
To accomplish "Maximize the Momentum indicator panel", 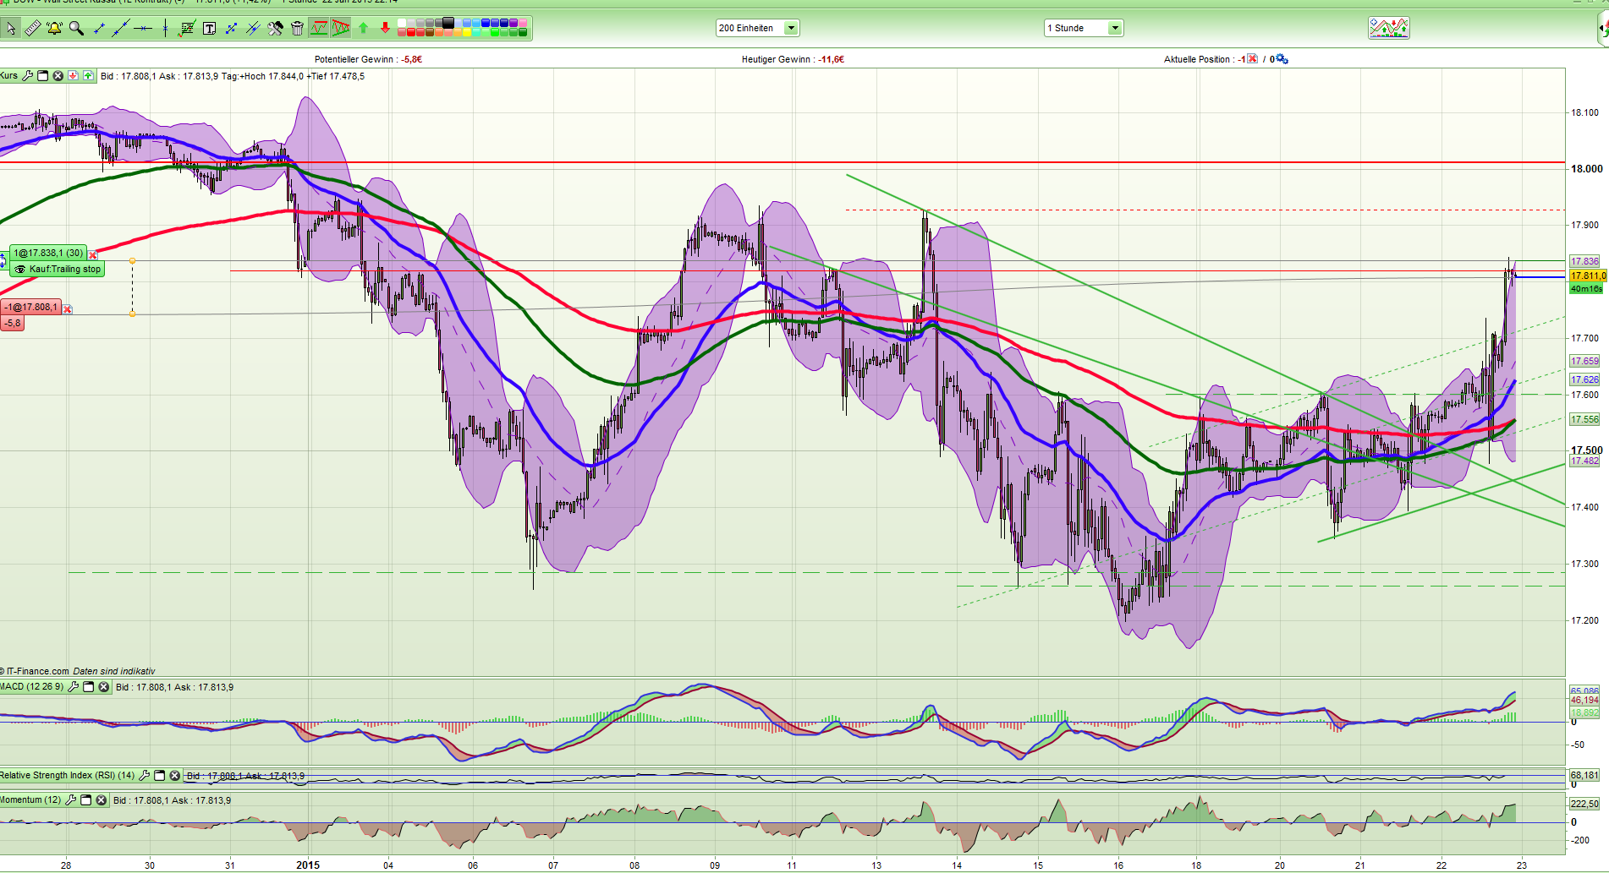I will (x=86, y=800).
